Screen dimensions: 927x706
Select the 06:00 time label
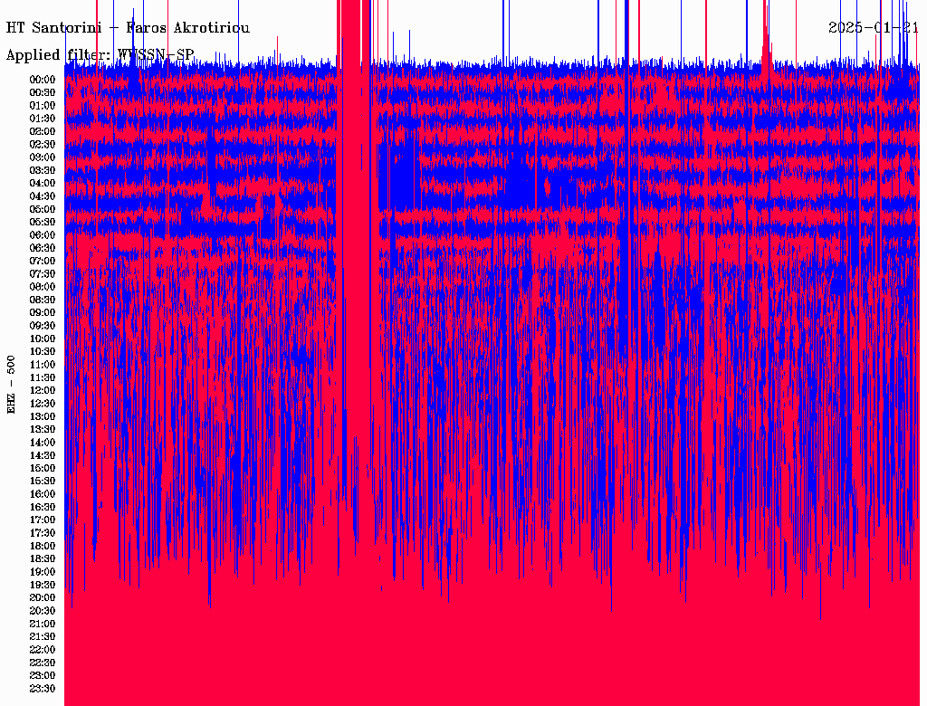[x=43, y=234]
